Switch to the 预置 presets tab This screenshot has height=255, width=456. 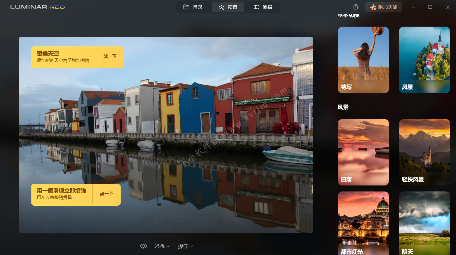tap(228, 7)
